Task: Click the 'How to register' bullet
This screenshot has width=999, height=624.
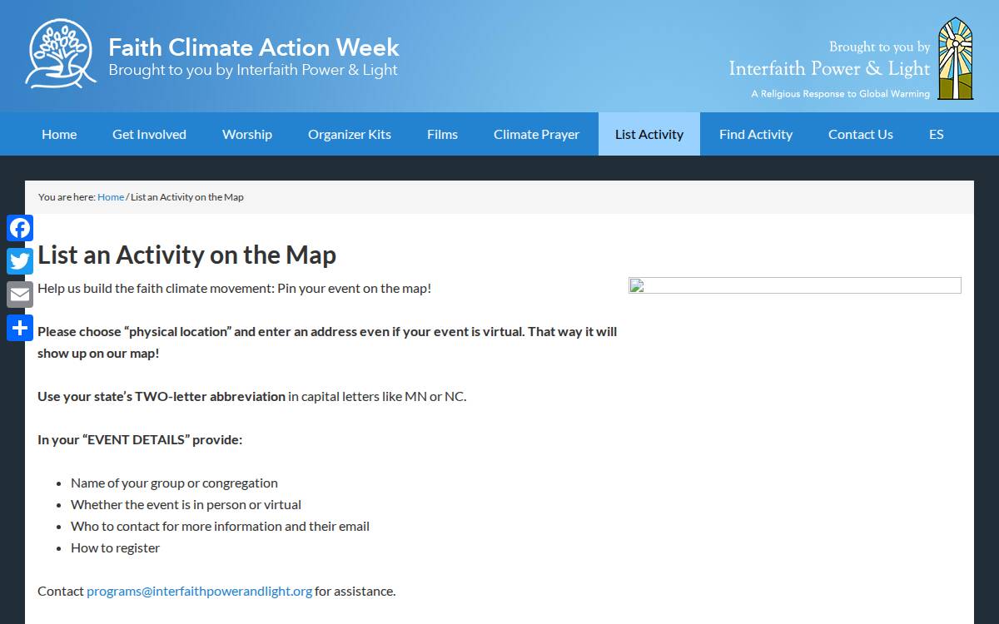Action: click(x=115, y=547)
